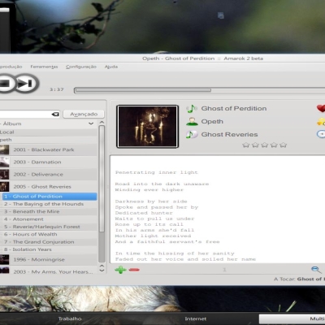Screen dimensions: 325x325
Task: Click the elapsed time 3:37 label
Action: (57, 89)
